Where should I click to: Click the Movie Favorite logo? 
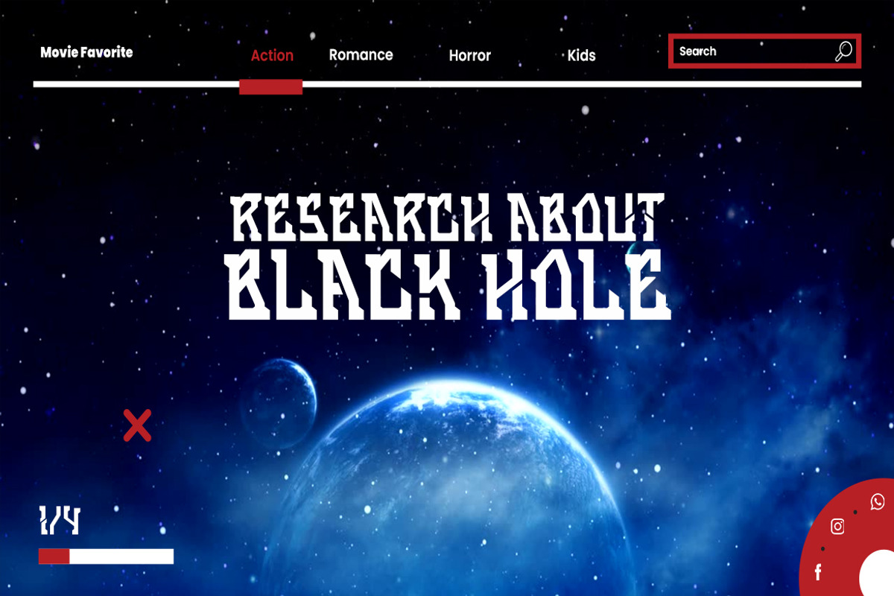(x=86, y=52)
